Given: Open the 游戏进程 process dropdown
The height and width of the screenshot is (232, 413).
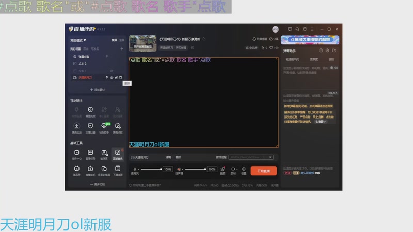Looking at the screenshot, I should click(x=251, y=157).
